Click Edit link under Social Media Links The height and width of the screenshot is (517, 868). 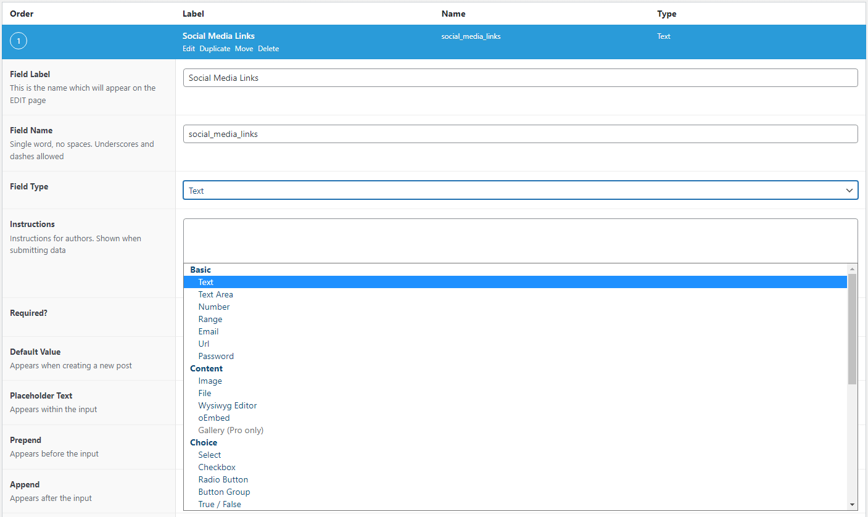(x=189, y=49)
